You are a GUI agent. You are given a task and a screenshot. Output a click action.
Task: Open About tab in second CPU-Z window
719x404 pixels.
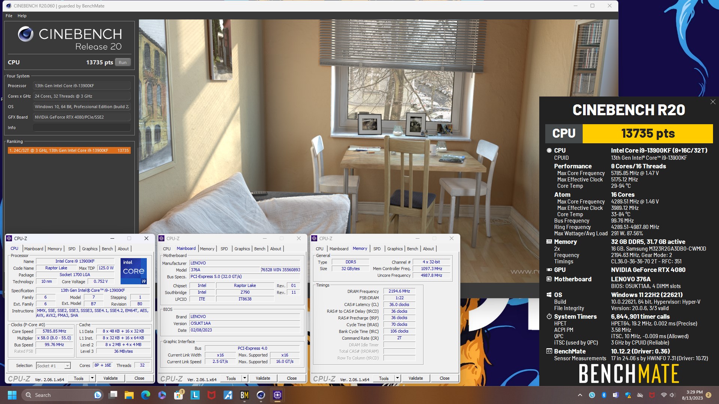pyautogui.click(x=276, y=249)
